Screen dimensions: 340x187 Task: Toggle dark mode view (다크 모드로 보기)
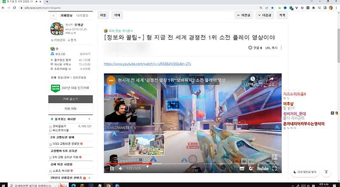[305, 172]
